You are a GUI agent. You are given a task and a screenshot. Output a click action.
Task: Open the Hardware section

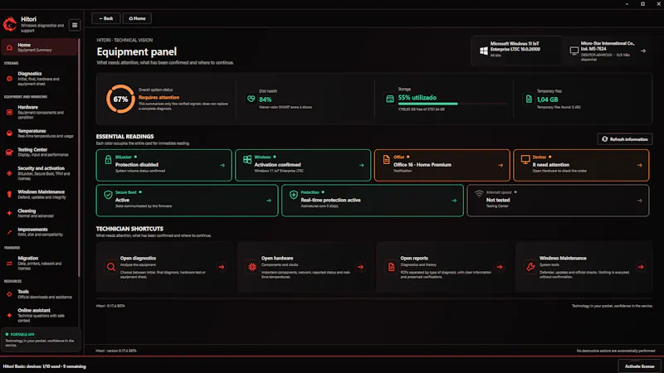(x=39, y=112)
